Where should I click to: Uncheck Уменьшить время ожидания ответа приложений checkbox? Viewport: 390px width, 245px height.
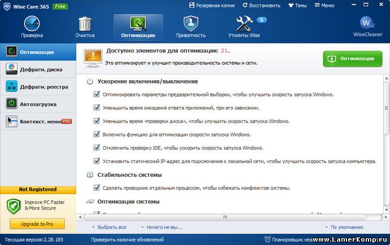[97, 108]
